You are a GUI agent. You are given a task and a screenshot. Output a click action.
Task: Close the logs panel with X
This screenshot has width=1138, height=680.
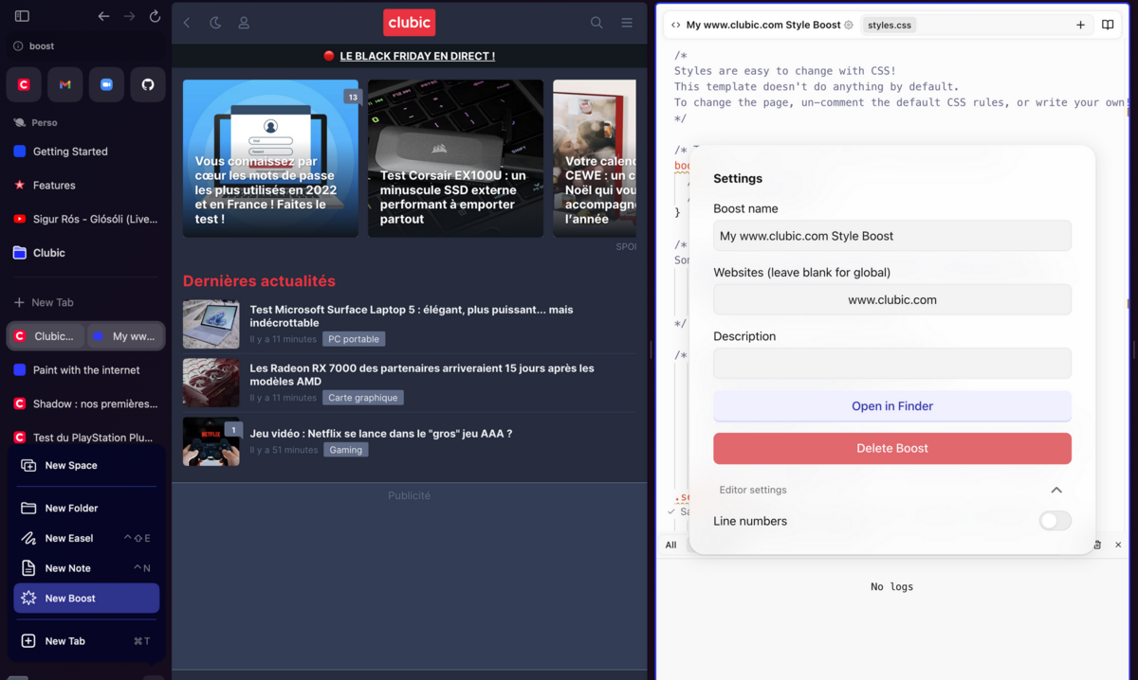(1118, 545)
